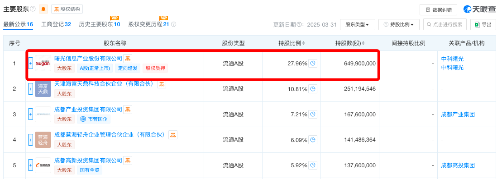Click pie chart icon next to 6.09%
This screenshot has width=502, height=179.
click(313, 140)
